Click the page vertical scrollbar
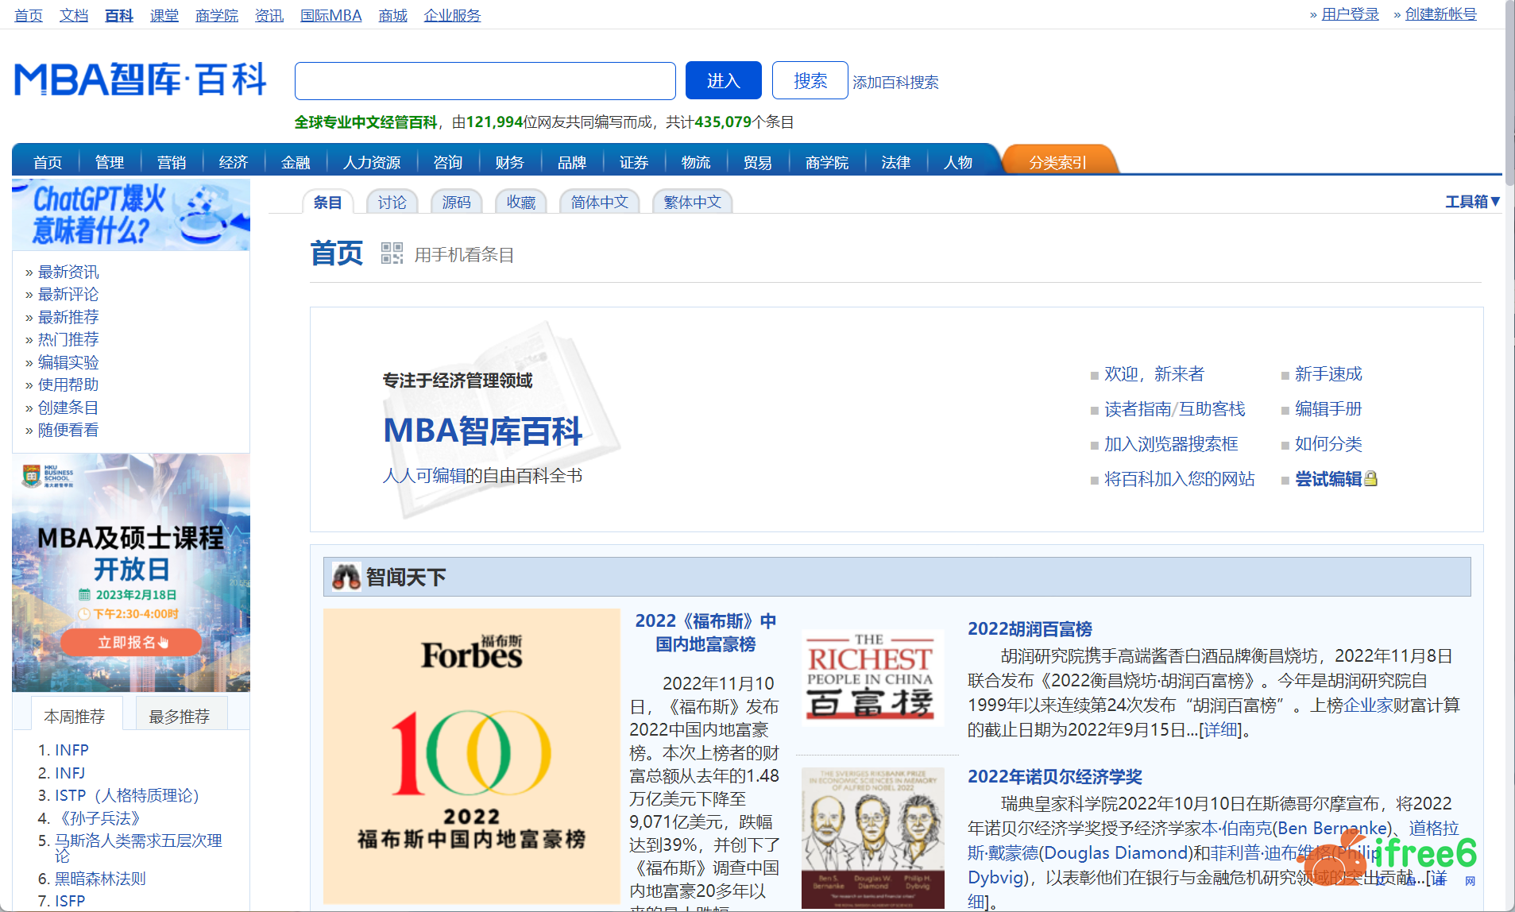The height and width of the screenshot is (912, 1515). tap(1509, 79)
